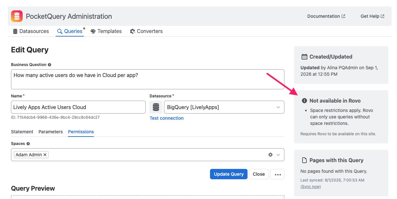Image resolution: width=397 pixels, height=199 pixels.
Task: Remove the Adam Admin space tag
Action: pos(45,155)
